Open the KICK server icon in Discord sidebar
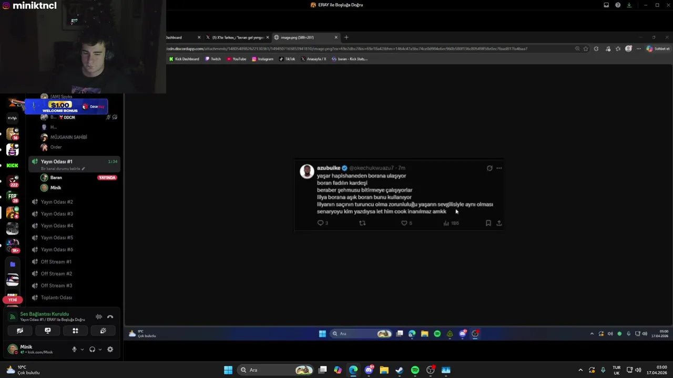This screenshot has height=378, width=673. 12,165
